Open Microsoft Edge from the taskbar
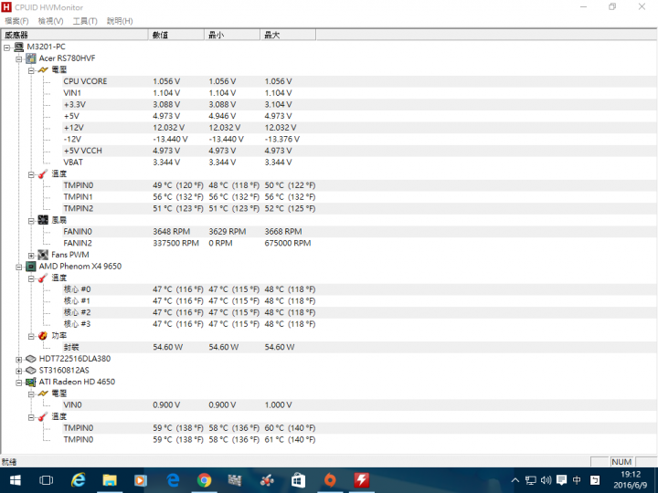Viewport: 658px width, 493px height. 173,480
